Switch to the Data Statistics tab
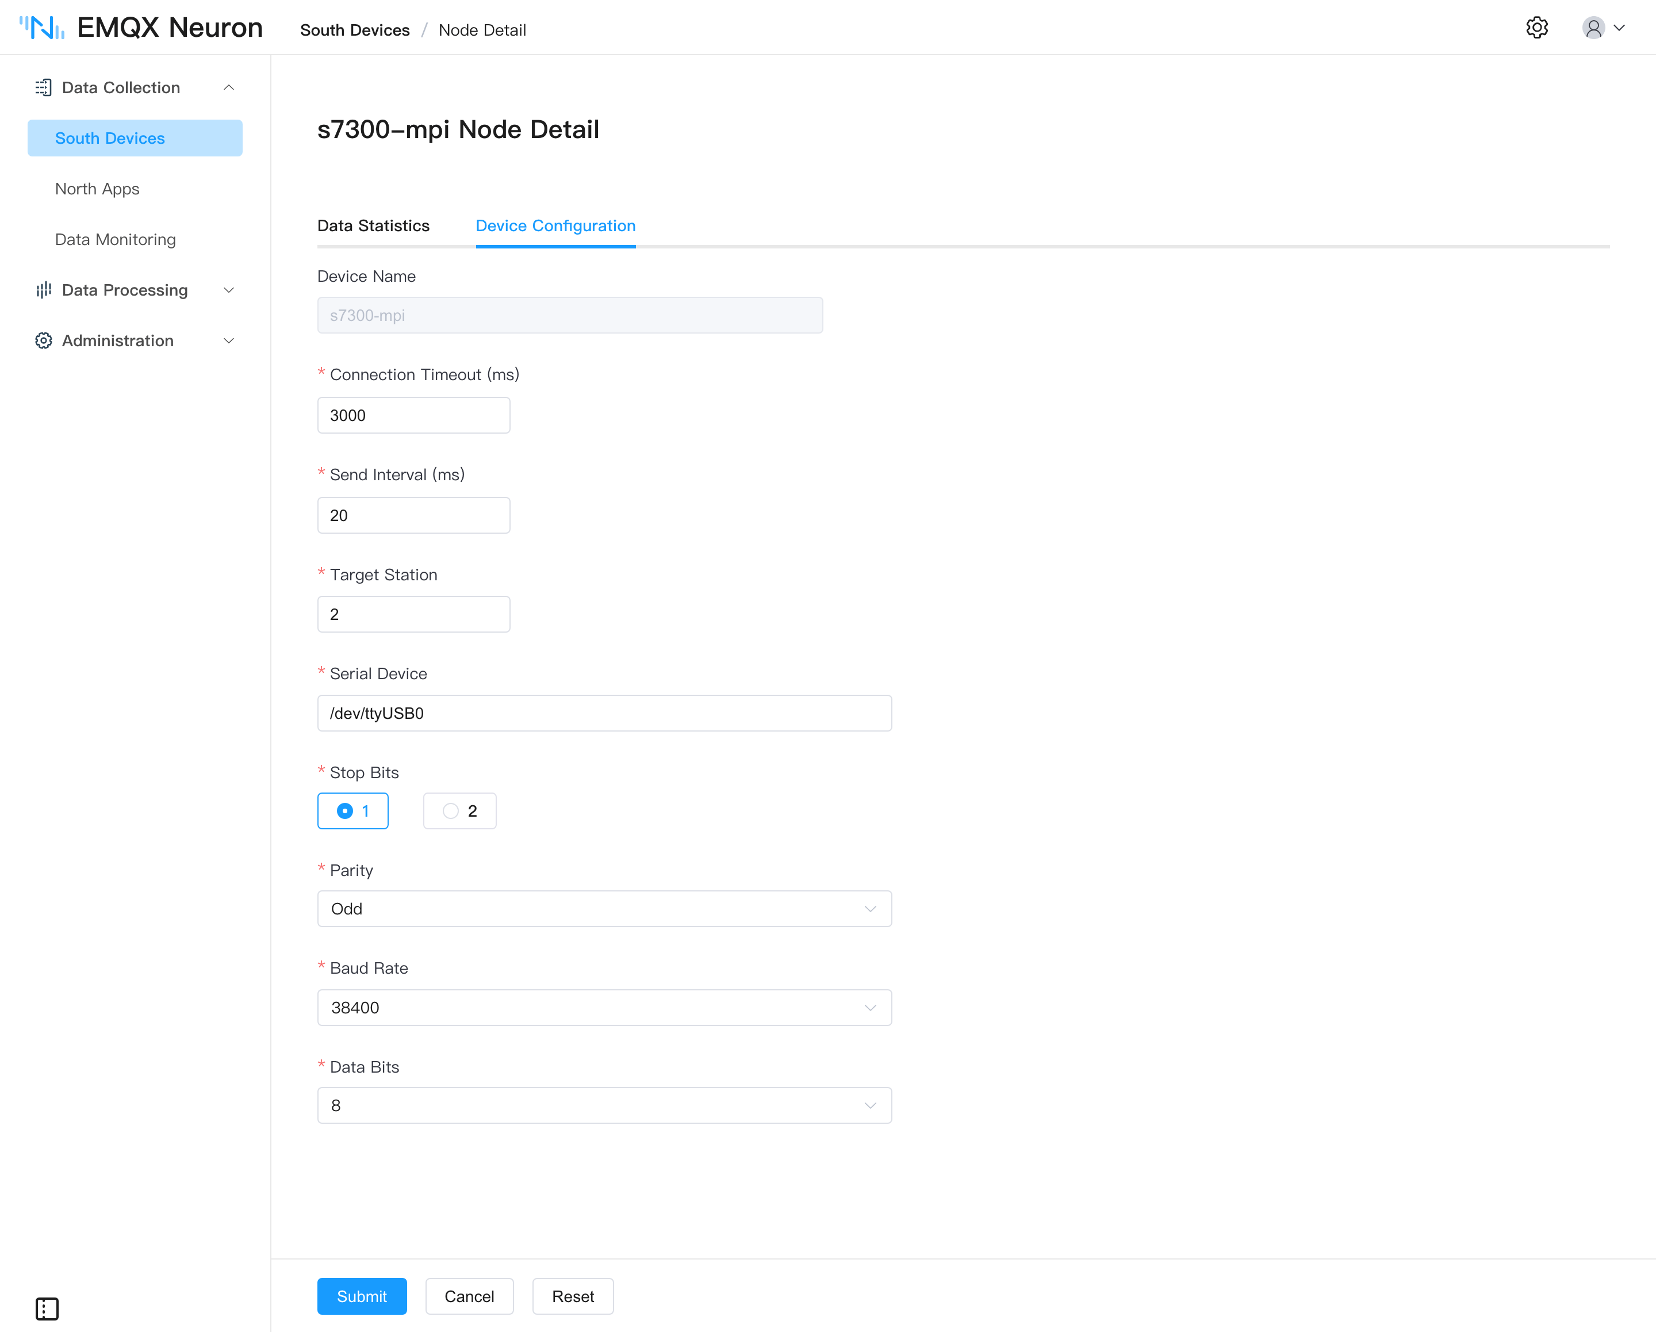This screenshot has height=1332, width=1656. 373,226
